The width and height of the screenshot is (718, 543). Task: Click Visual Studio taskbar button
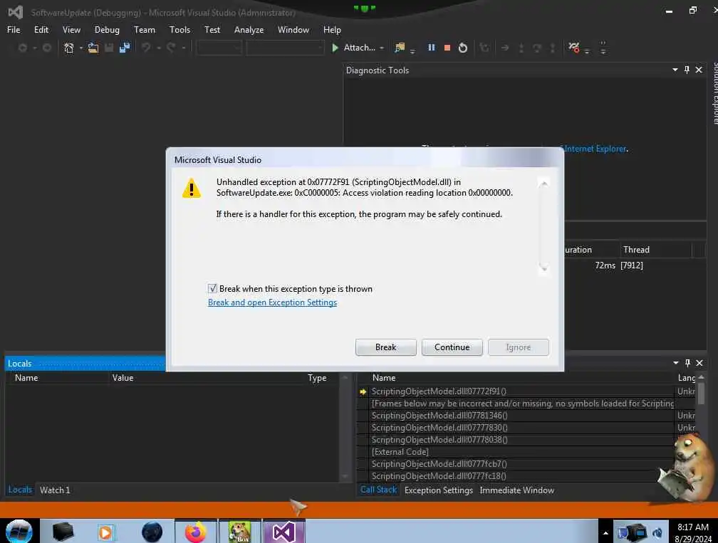(284, 532)
